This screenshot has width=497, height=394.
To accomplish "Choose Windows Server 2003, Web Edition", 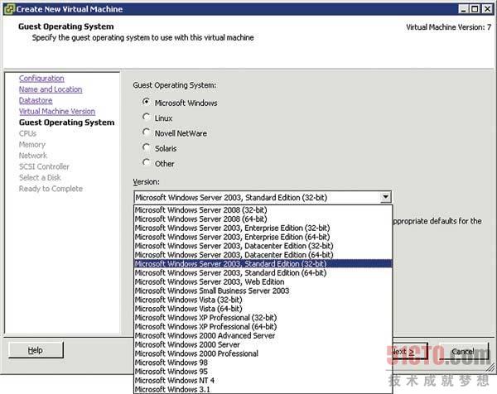I will pos(263,281).
